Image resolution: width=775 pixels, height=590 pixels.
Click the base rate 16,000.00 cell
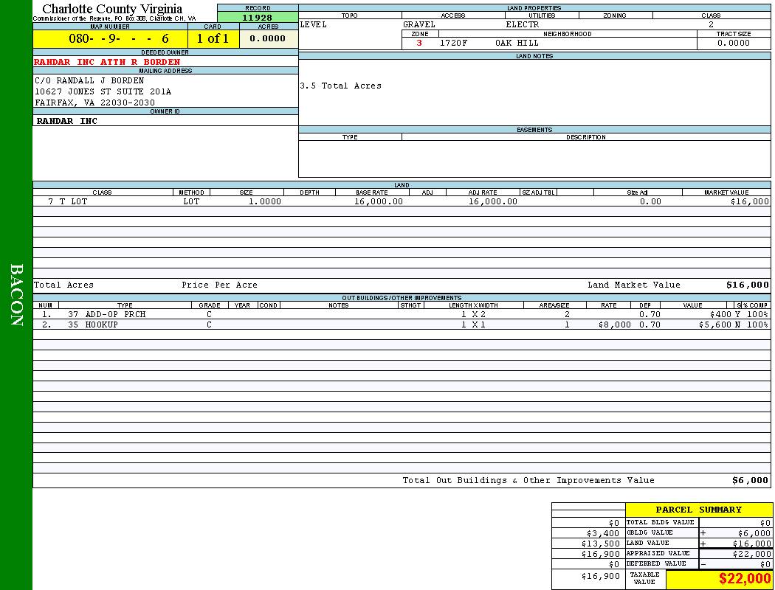378,201
